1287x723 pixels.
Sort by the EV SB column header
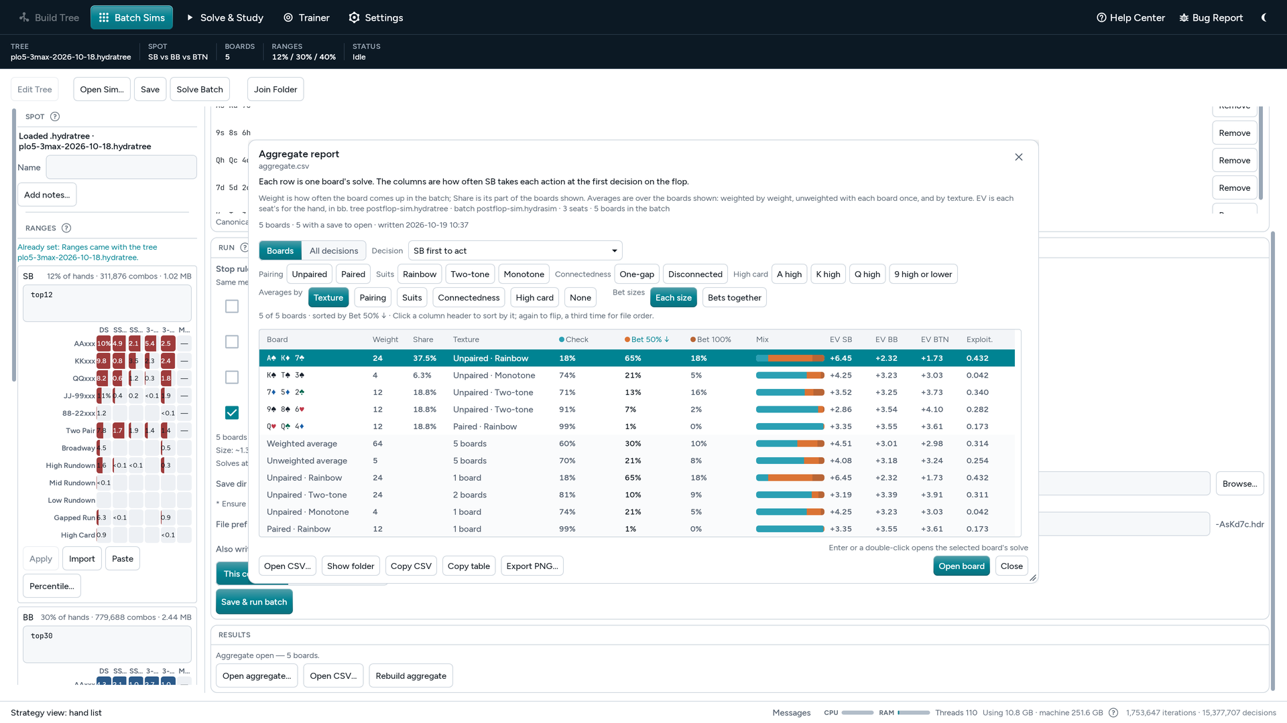click(841, 340)
